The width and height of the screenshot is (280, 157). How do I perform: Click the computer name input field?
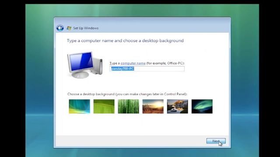pos(147,69)
